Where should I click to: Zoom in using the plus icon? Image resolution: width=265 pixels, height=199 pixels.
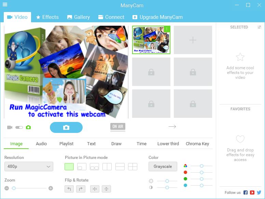(51, 188)
